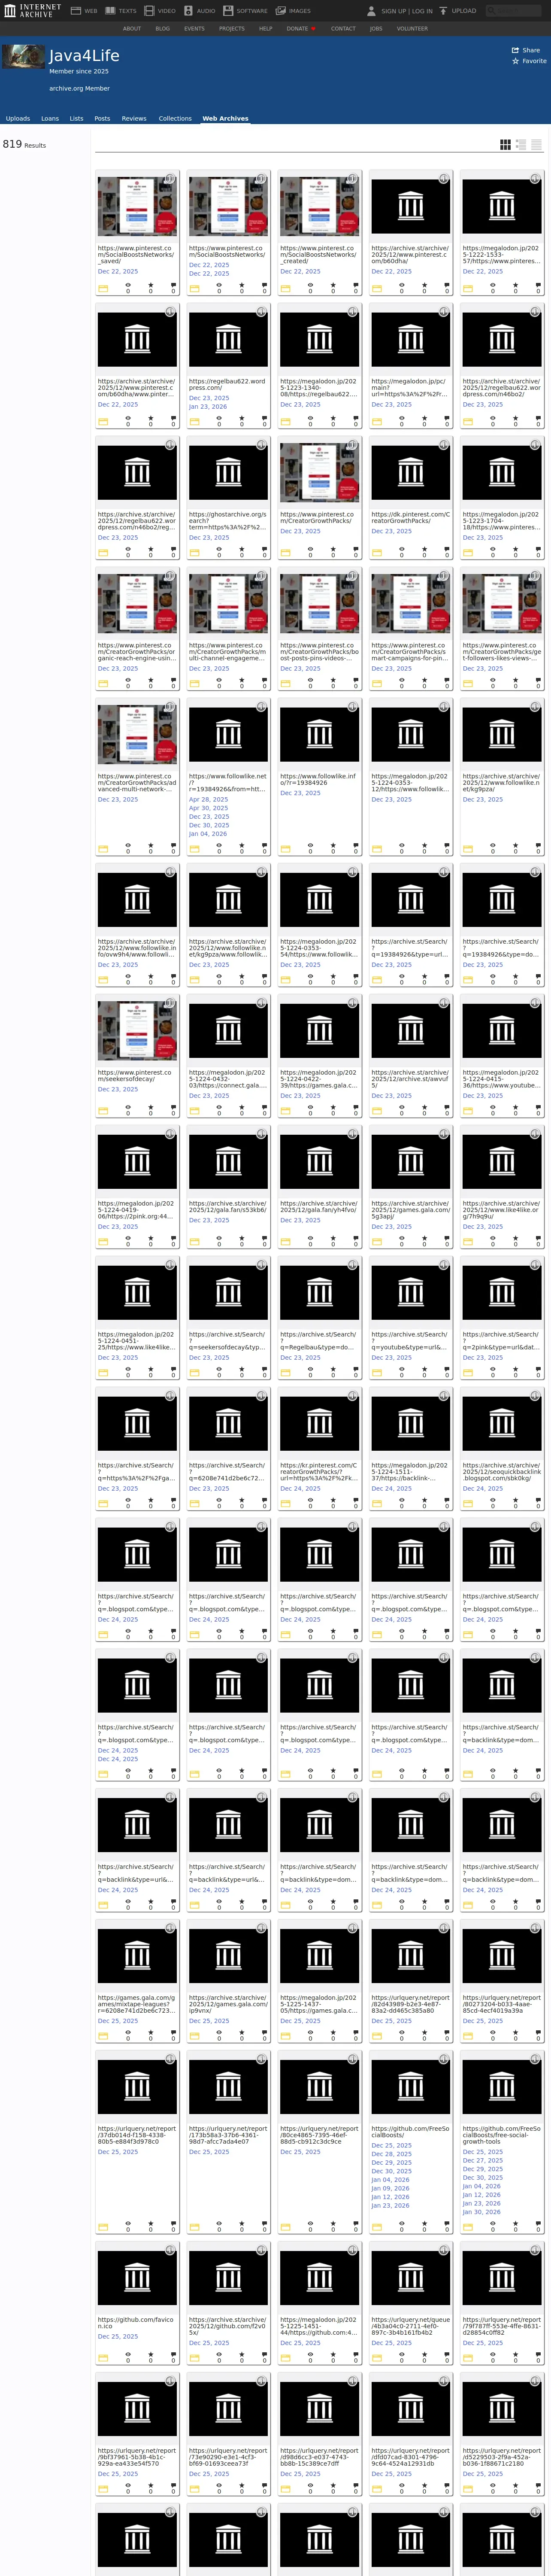Open the Volunteer link in top nav
Screen dimensions: 551x2576
[412, 29]
